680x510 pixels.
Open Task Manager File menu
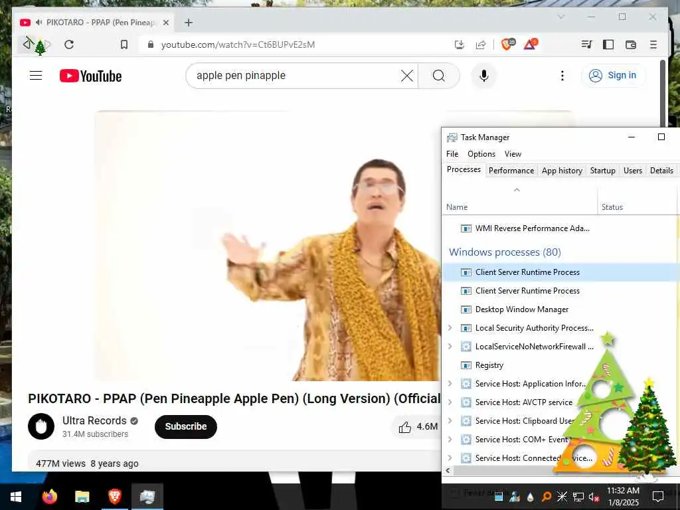tap(452, 154)
